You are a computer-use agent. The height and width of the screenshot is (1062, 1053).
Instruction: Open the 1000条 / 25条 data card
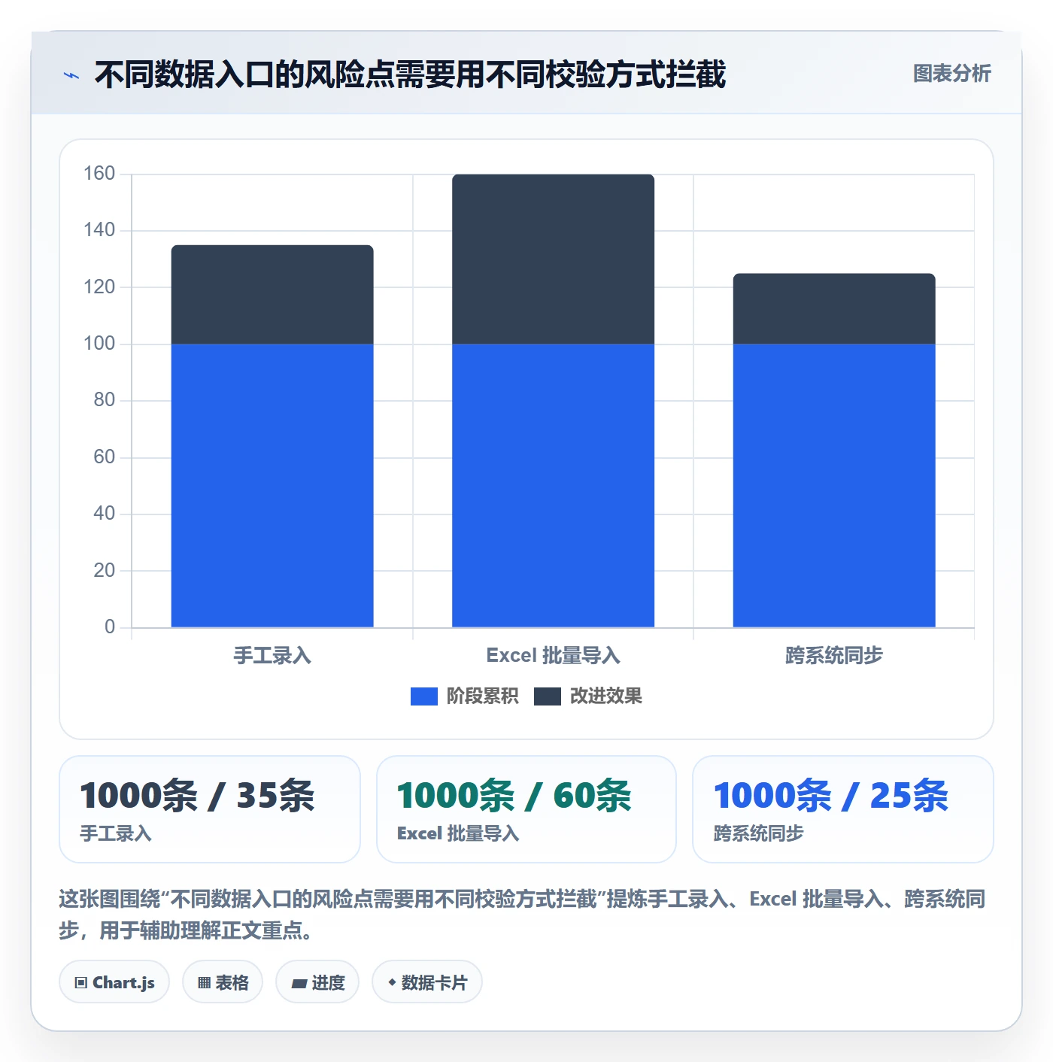point(843,809)
